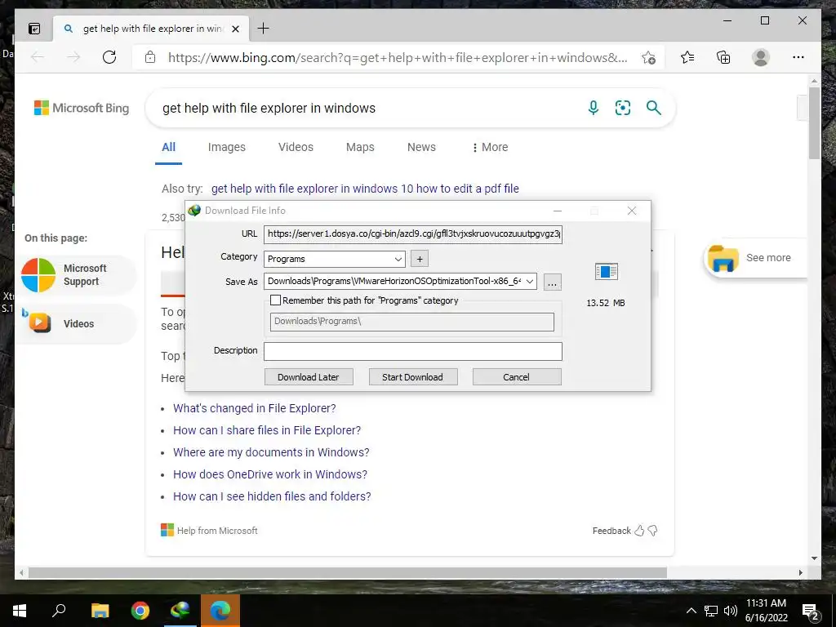Open 'What's changed in File Explorer?' link
The image size is (836, 627).
tap(255, 408)
